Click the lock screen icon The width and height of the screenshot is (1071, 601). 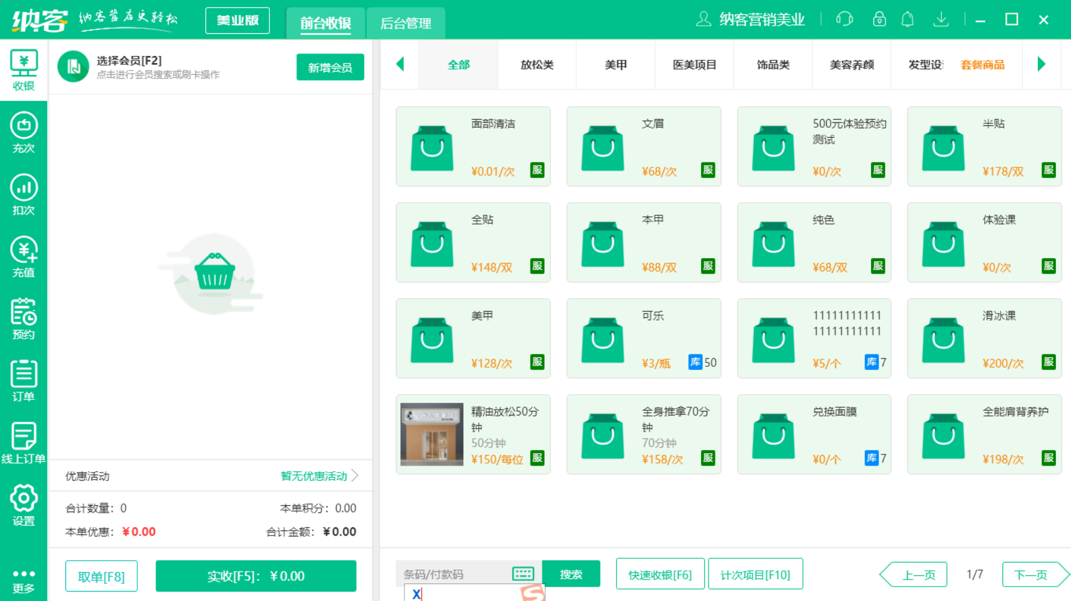click(878, 19)
